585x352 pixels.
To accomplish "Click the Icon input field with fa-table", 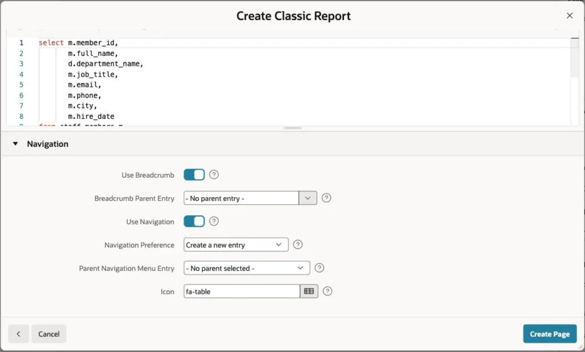I will click(x=242, y=291).
